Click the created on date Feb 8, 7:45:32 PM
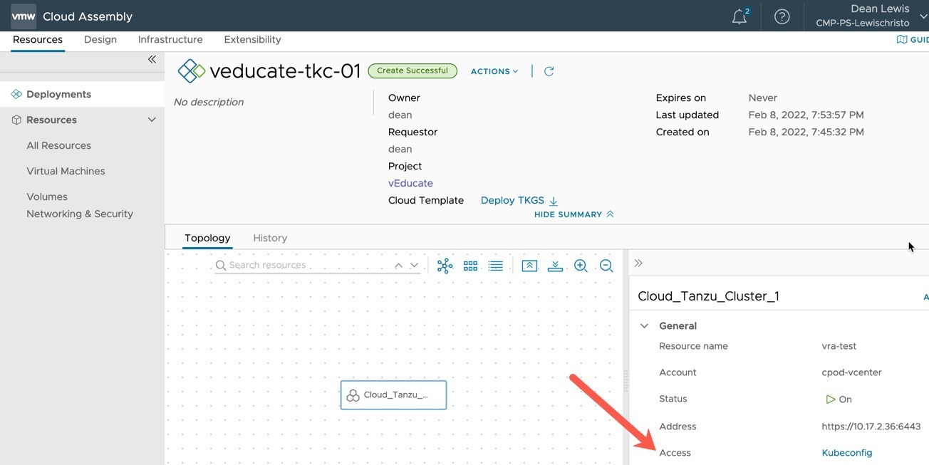 [806, 132]
